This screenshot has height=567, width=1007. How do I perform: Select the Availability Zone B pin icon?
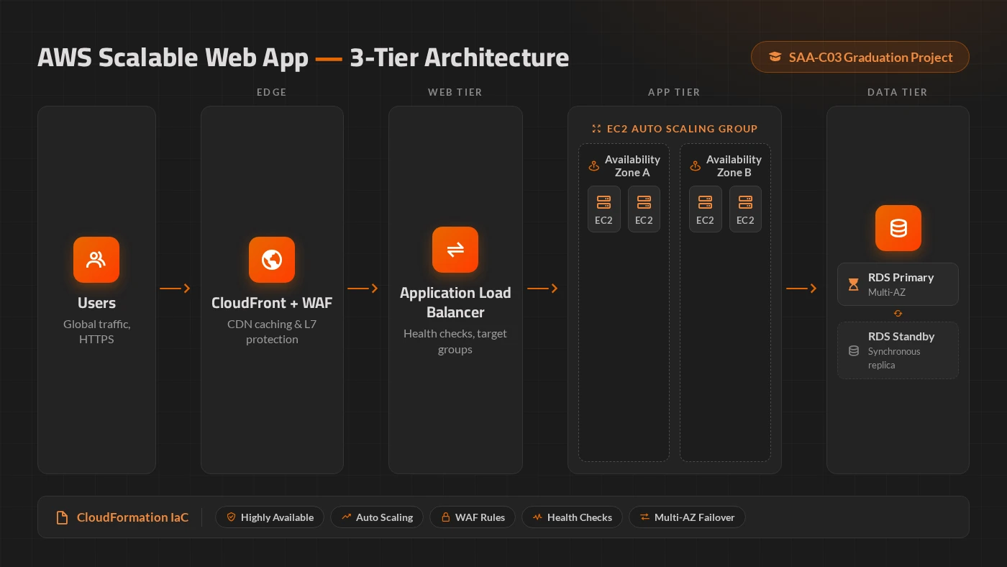696,166
